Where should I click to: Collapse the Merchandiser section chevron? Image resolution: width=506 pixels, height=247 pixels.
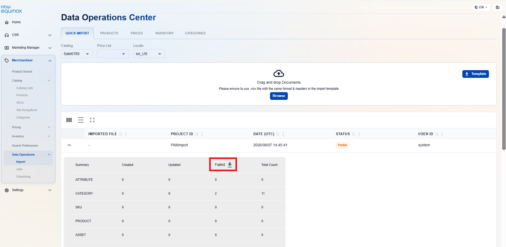[x=50, y=61]
